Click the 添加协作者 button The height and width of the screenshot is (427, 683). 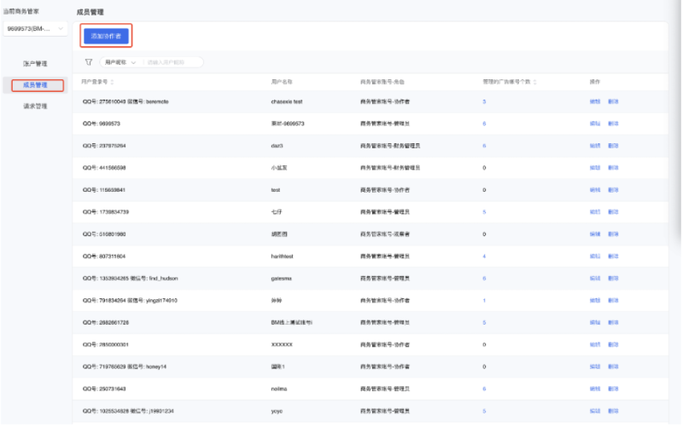click(106, 36)
